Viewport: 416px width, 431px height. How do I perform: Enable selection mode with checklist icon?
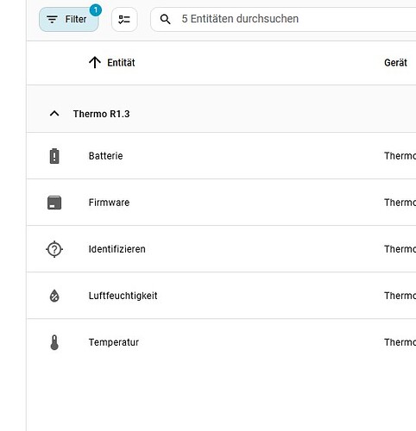pos(124,19)
